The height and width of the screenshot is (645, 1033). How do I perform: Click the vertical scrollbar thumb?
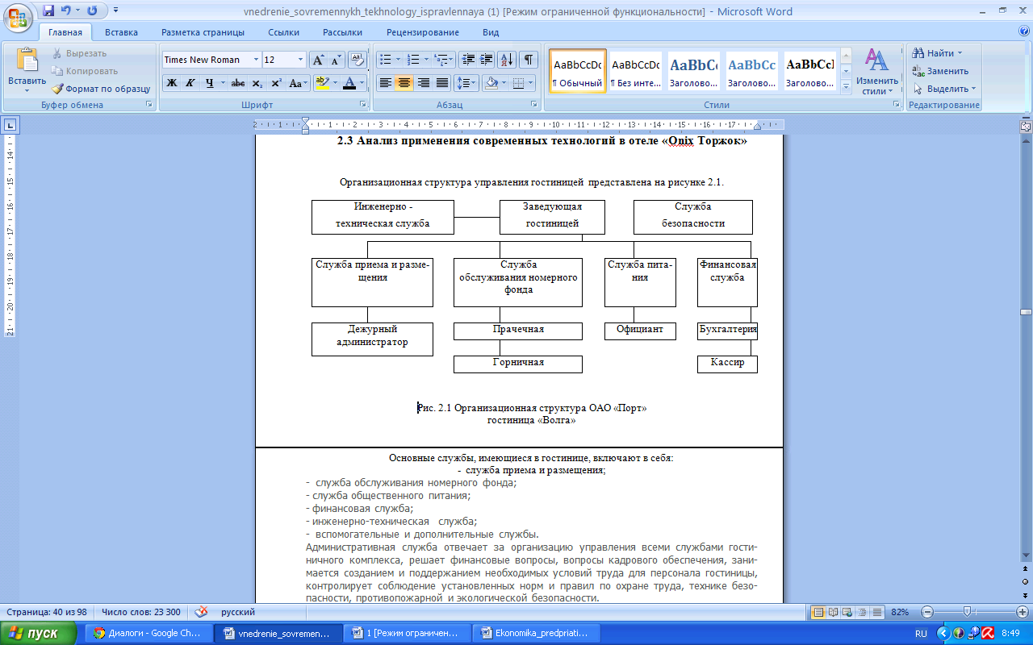[1025, 312]
